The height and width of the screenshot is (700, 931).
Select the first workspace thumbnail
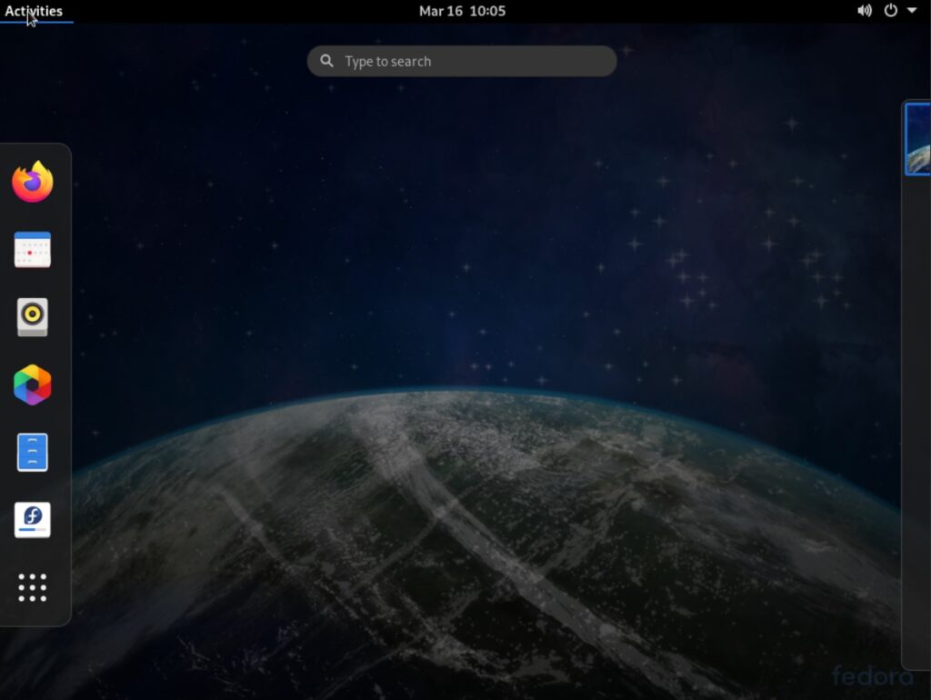pyautogui.click(x=918, y=139)
